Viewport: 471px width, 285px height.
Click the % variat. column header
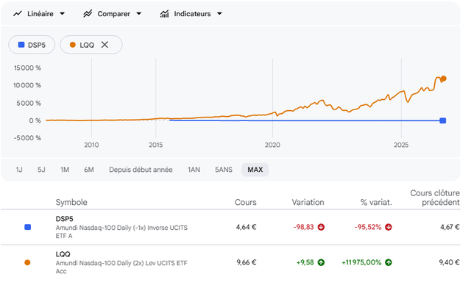(x=376, y=202)
